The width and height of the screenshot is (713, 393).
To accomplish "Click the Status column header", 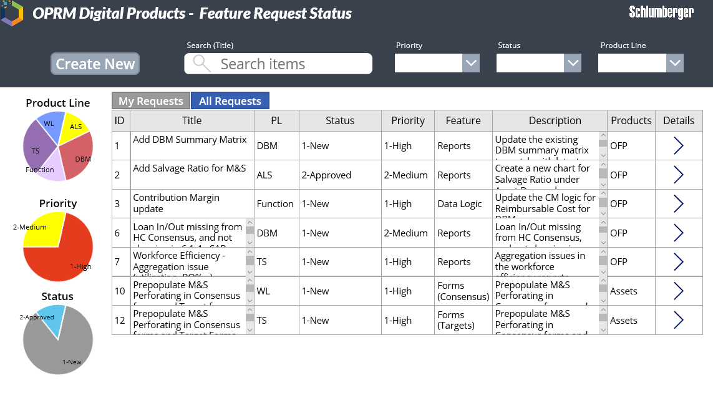I will 340,120.
